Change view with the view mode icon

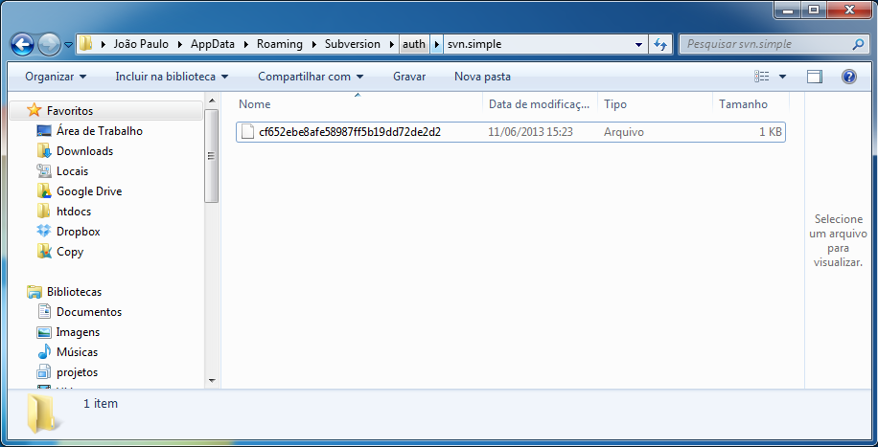point(761,77)
